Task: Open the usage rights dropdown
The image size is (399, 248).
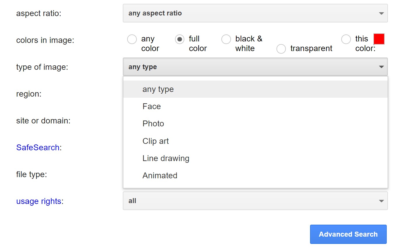Action: click(x=255, y=201)
